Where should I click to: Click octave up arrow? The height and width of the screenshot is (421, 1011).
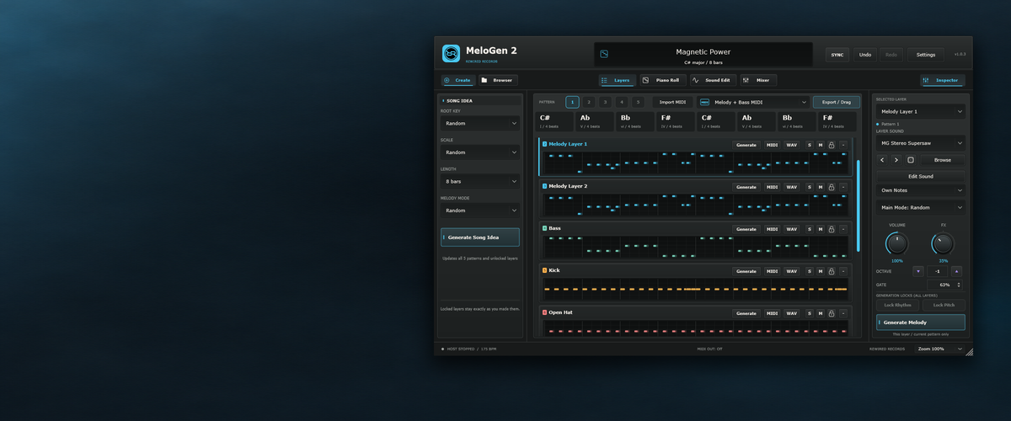coord(956,272)
